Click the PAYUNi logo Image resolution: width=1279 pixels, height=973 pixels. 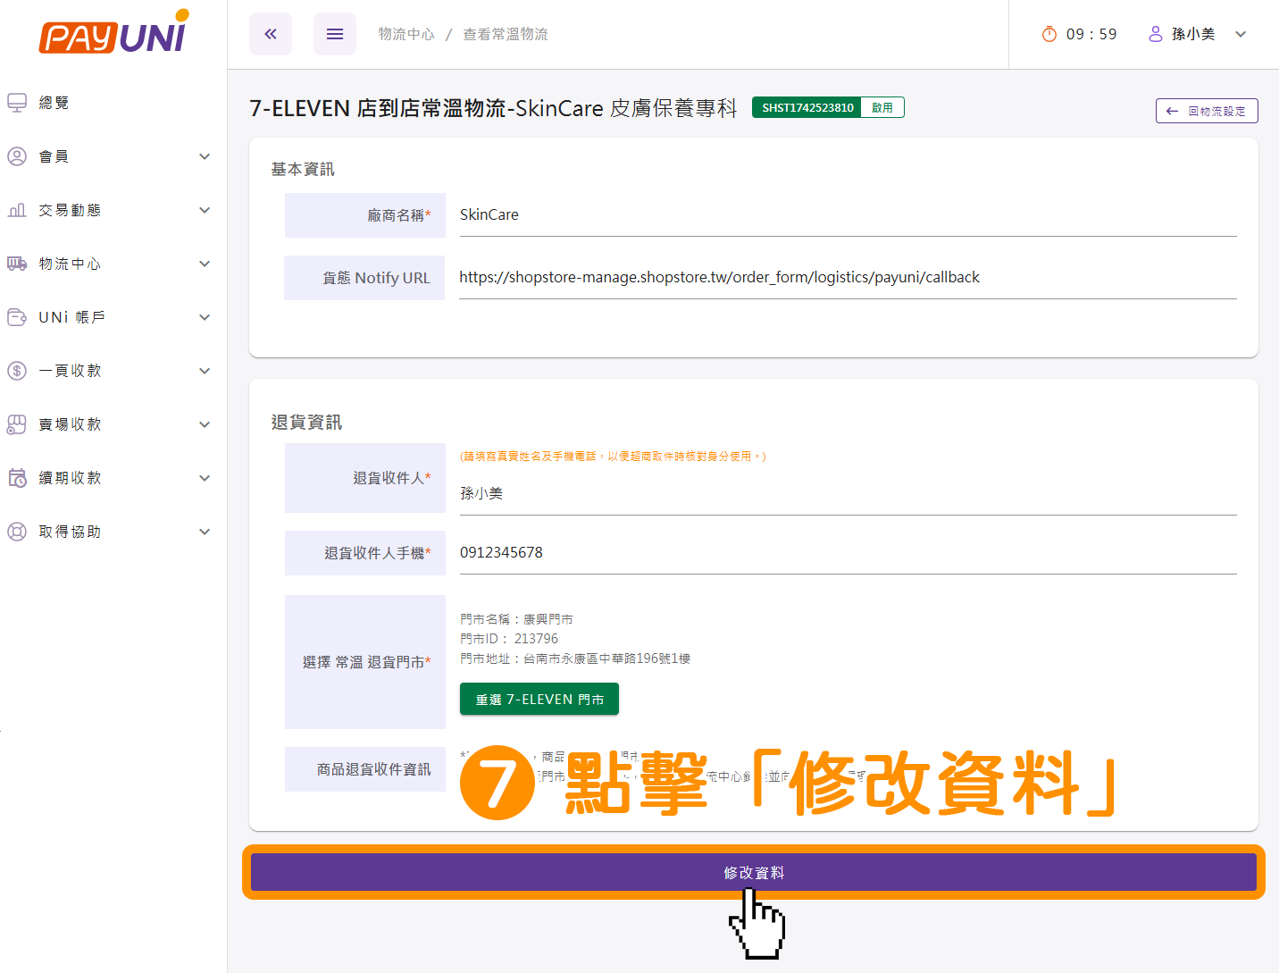113,33
